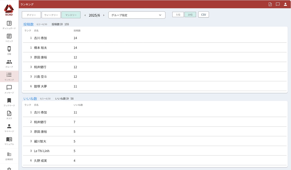Viewport: 291px width, 170px height.
Task: Select 原田 康裕 in 投稿数 ranking
Action: [x=155, y=57]
